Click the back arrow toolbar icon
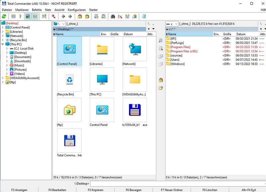The width and height of the screenshot is (266, 192). (x=63, y=16)
